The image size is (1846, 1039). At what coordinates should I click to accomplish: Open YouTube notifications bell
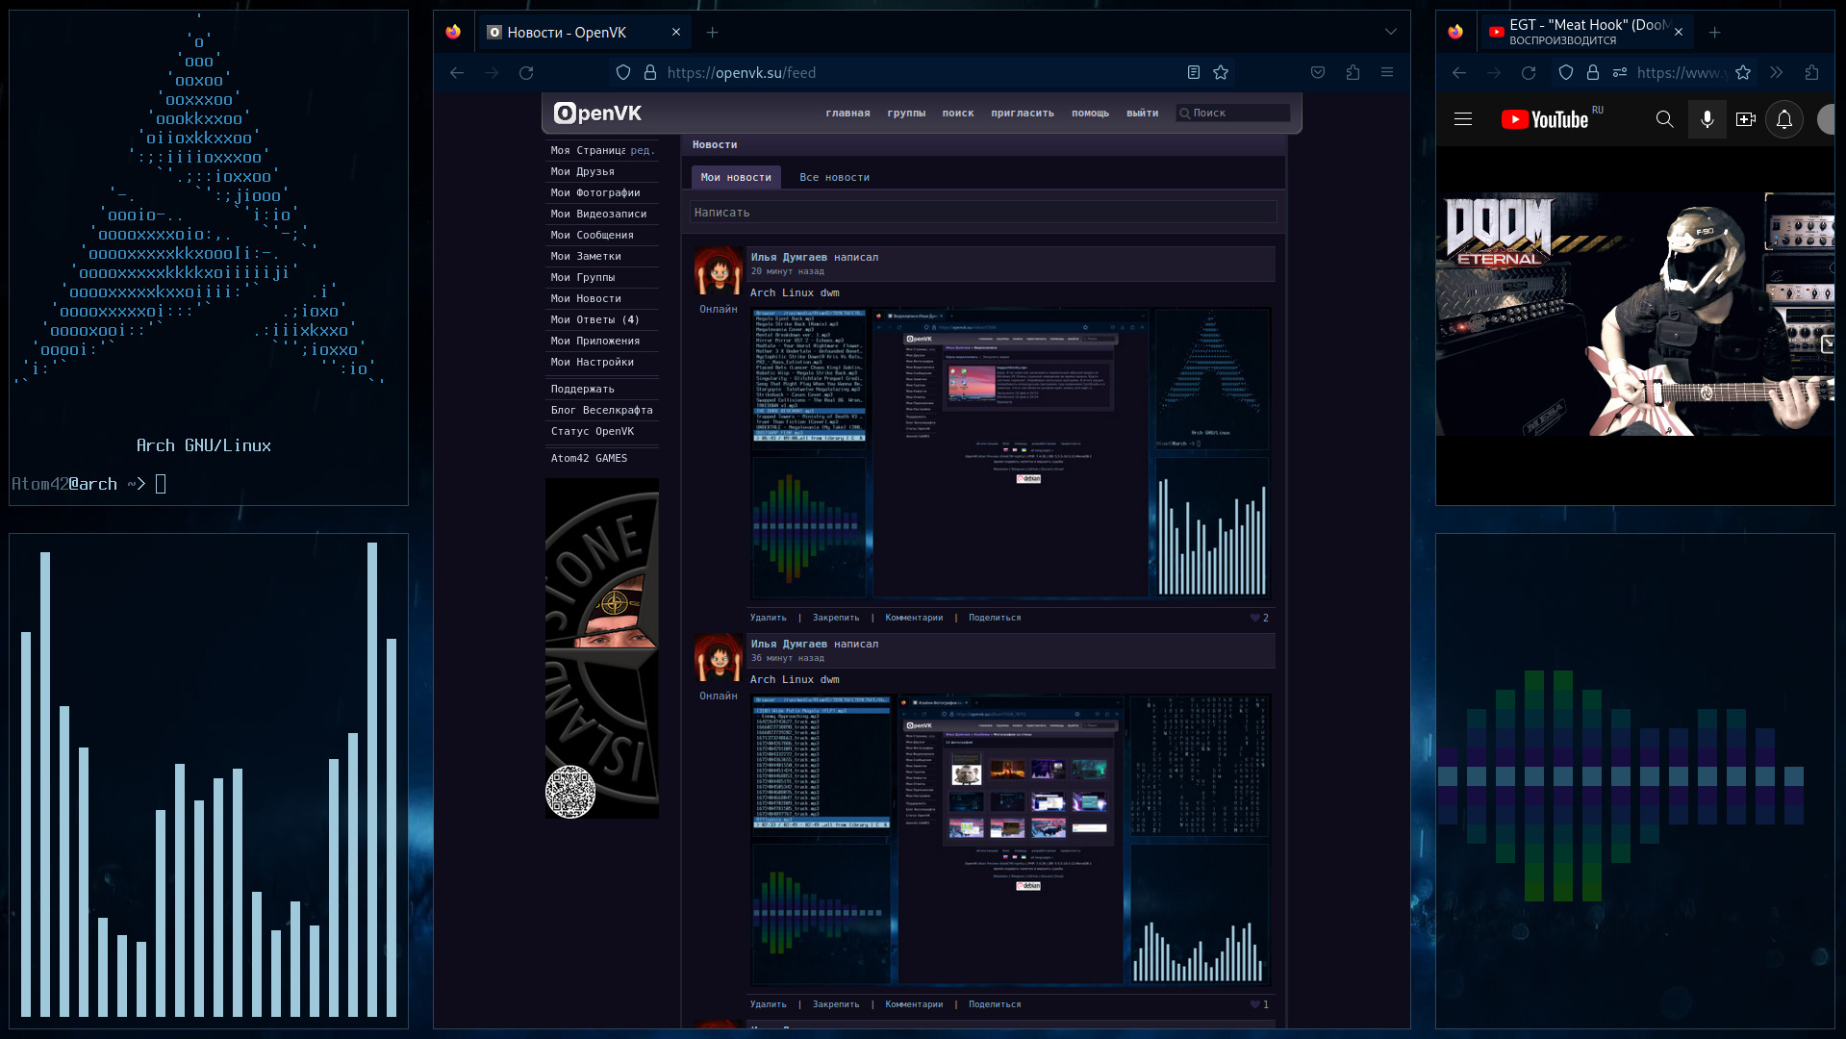(x=1783, y=119)
